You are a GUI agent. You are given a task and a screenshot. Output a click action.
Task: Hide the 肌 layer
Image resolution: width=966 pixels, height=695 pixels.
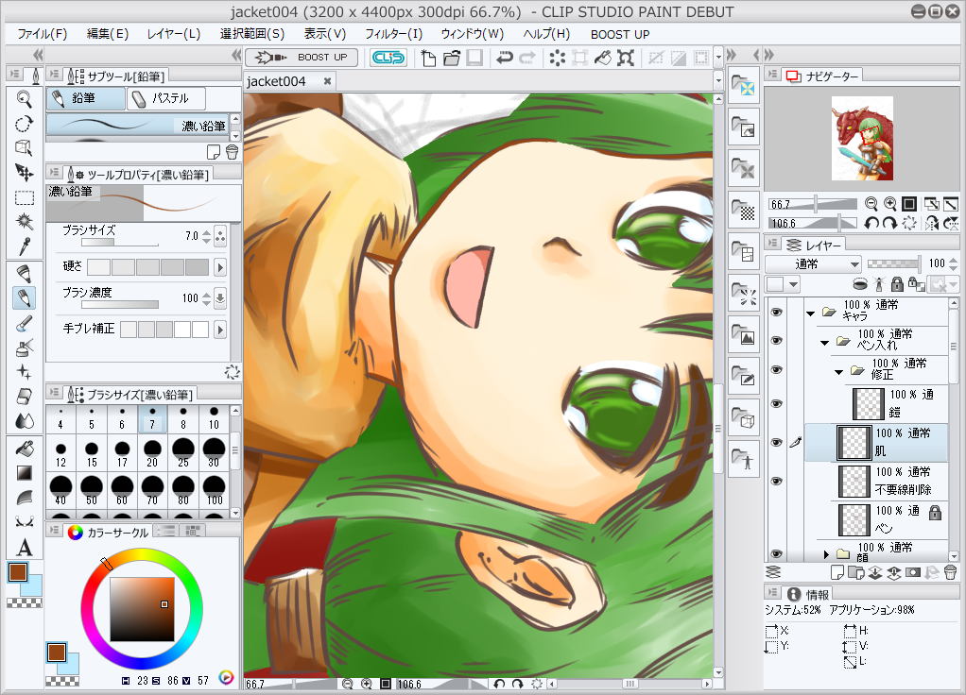776,443
